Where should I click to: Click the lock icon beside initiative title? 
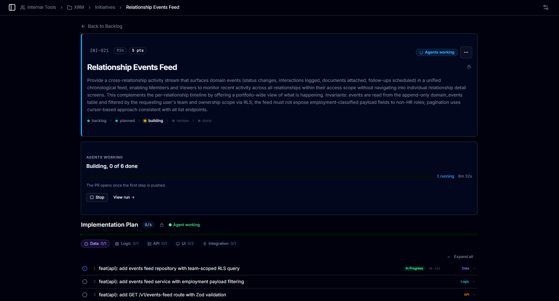pos(469,67)
